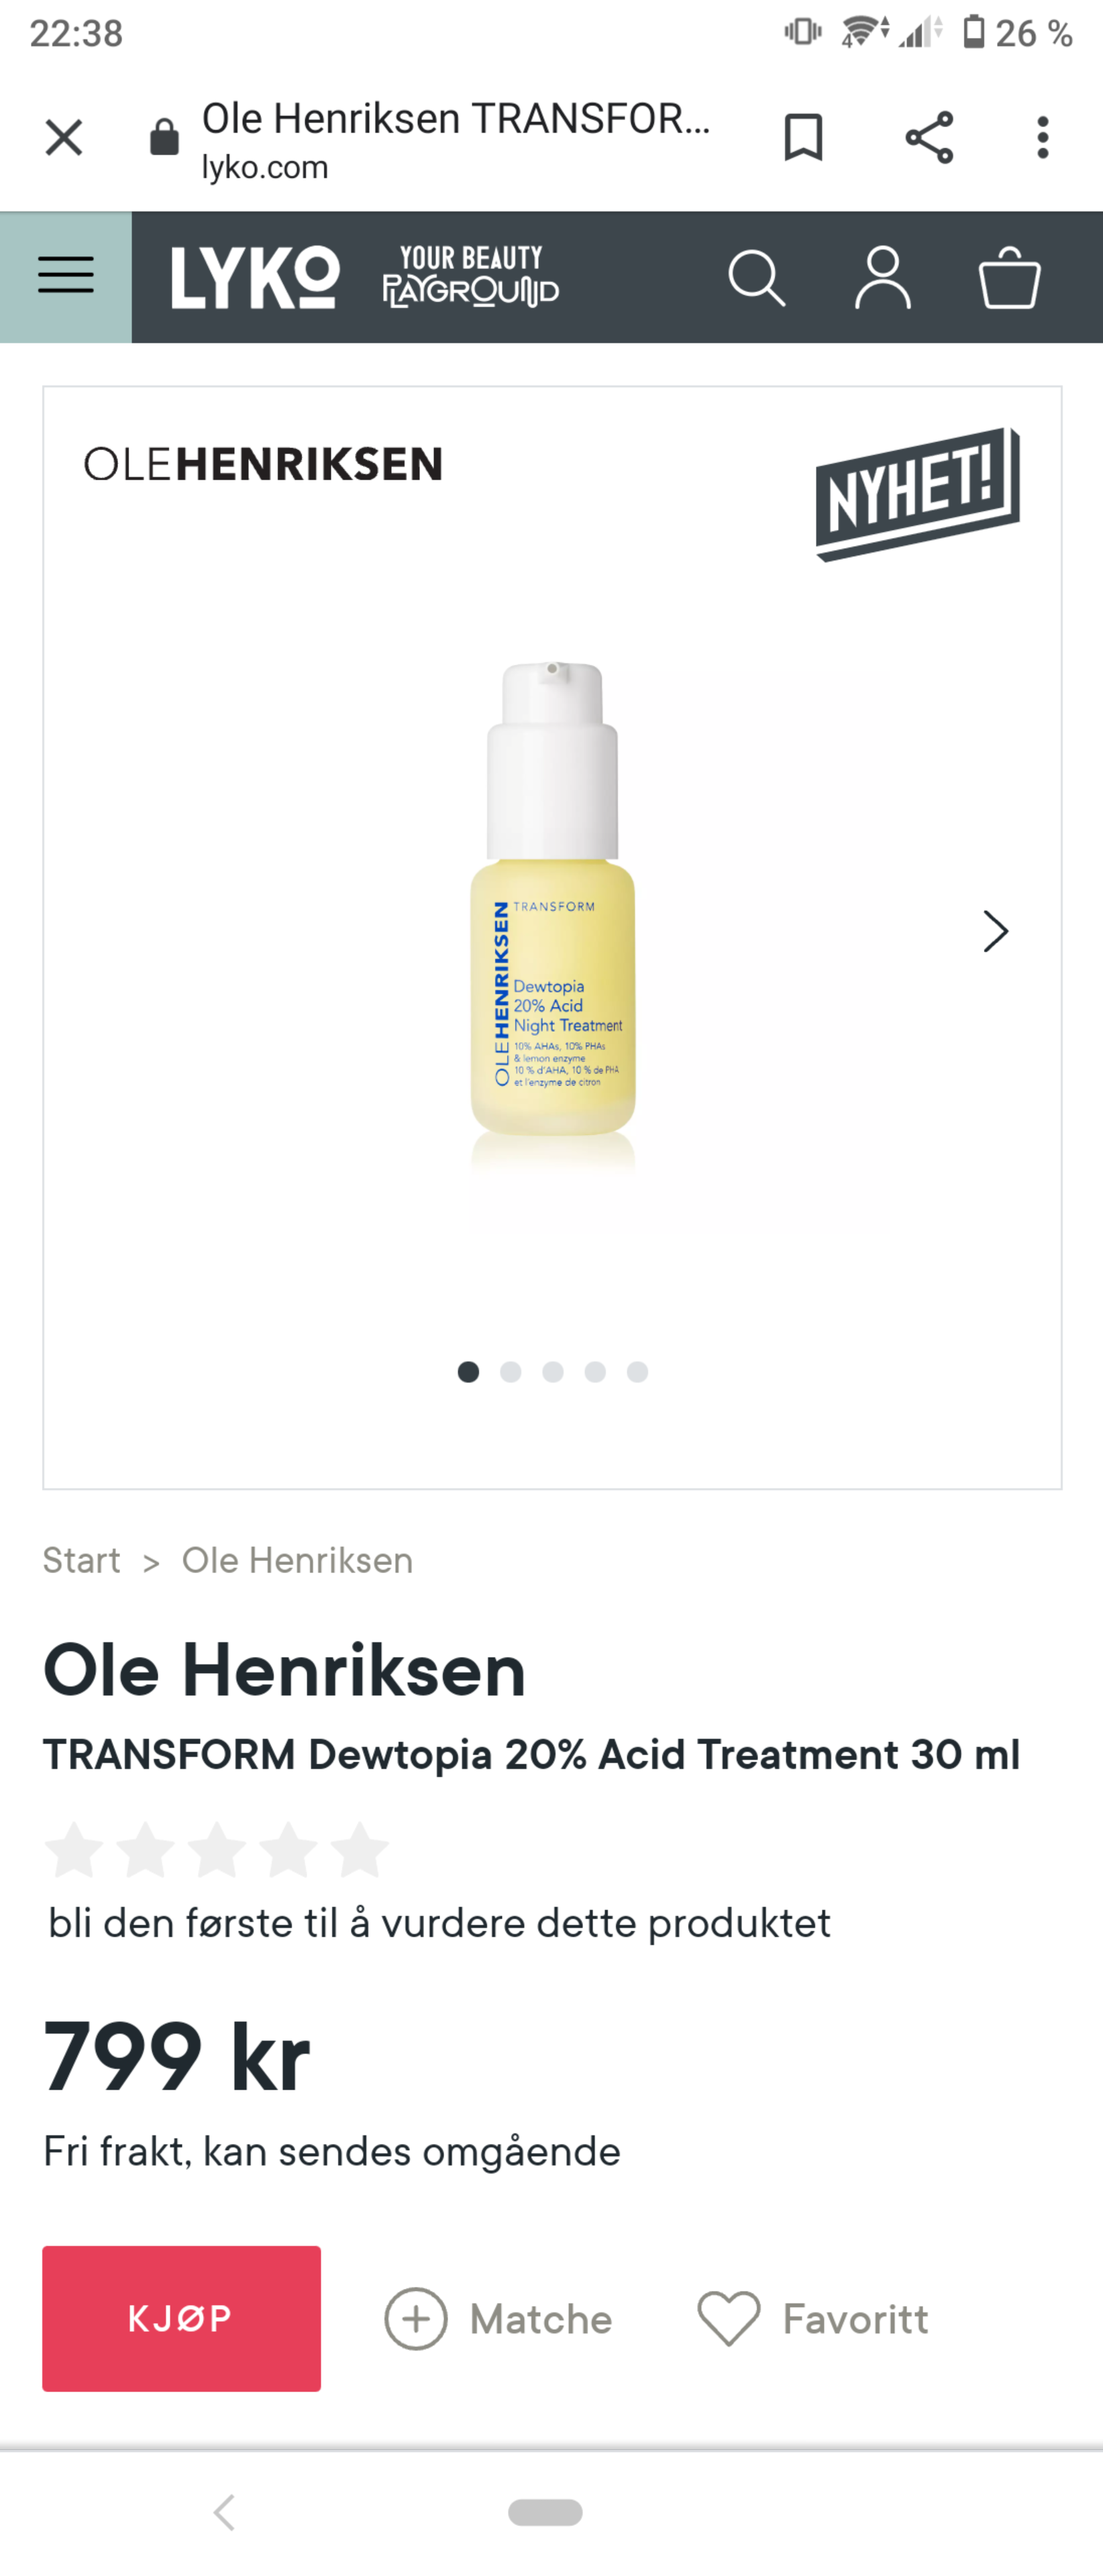1103x2576 pixels.
Task: Add product to Matche comparison
Action: (498, 2319)
